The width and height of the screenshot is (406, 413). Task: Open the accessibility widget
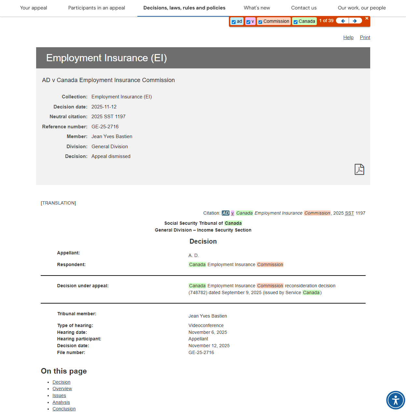pos(396,400)
